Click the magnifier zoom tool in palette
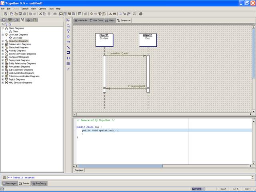 pos(68,26)
